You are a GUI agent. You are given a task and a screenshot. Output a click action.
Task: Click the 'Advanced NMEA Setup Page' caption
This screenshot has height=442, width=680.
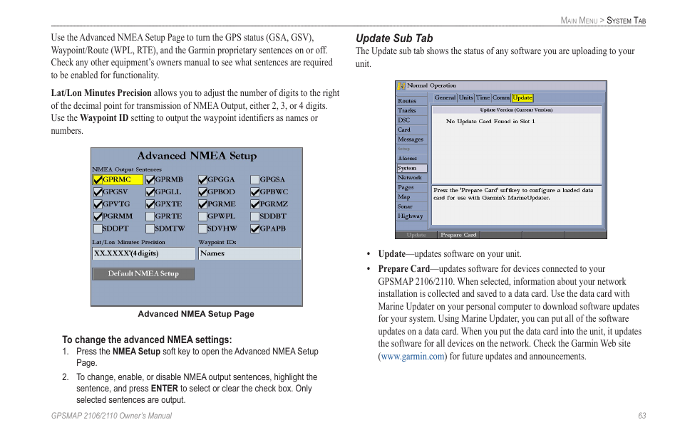(196, 315)
